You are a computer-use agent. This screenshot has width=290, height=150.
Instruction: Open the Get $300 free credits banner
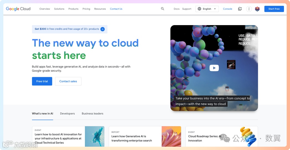70,29
